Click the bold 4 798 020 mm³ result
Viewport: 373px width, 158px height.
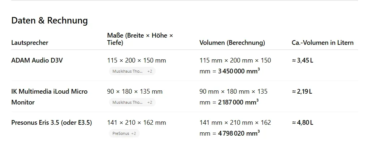[239, 133]
